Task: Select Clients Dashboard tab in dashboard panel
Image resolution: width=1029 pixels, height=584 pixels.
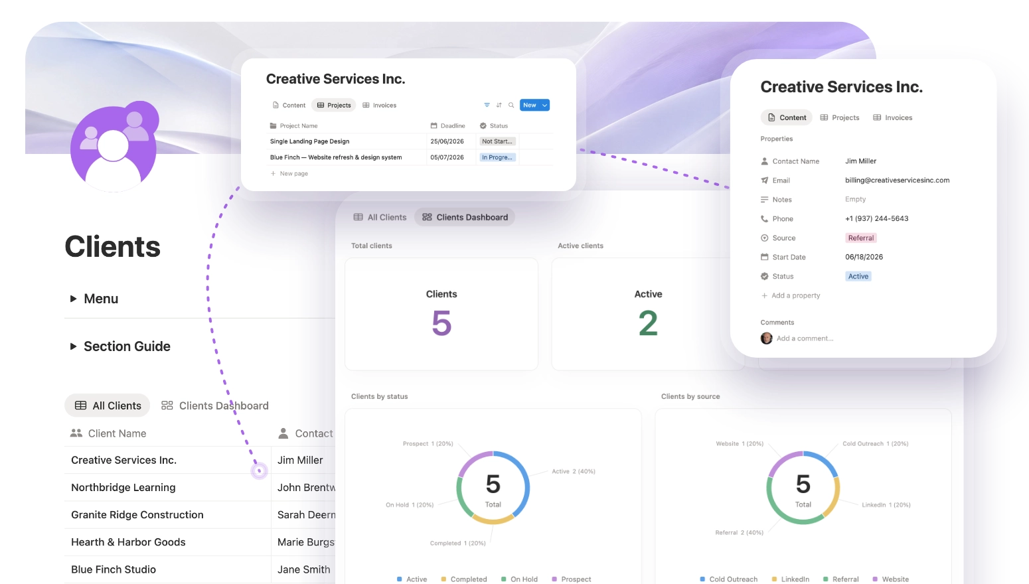Action: [x=465, y=217]
